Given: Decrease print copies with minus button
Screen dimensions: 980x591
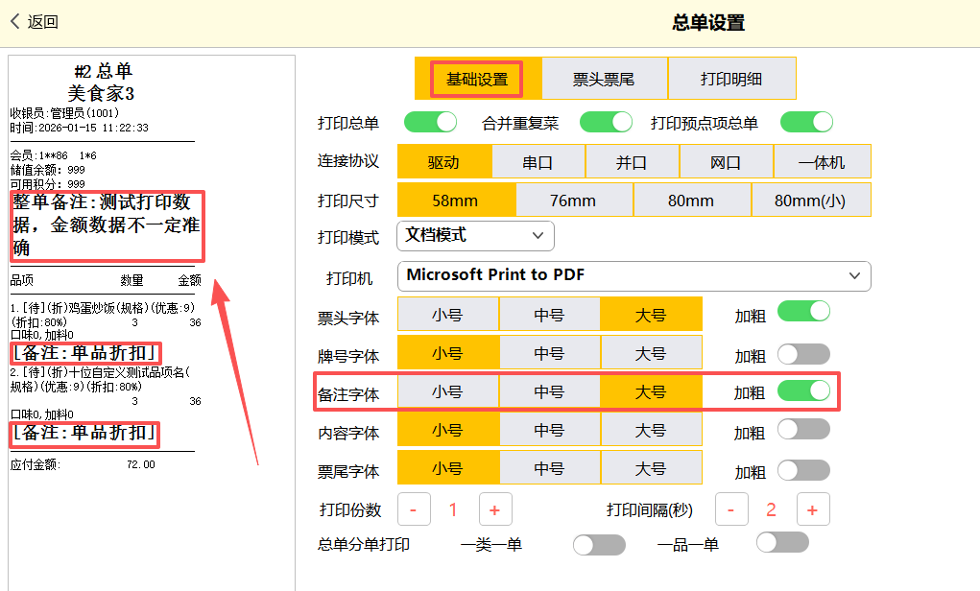Looking at the screenshot, I should click(414, 509).
